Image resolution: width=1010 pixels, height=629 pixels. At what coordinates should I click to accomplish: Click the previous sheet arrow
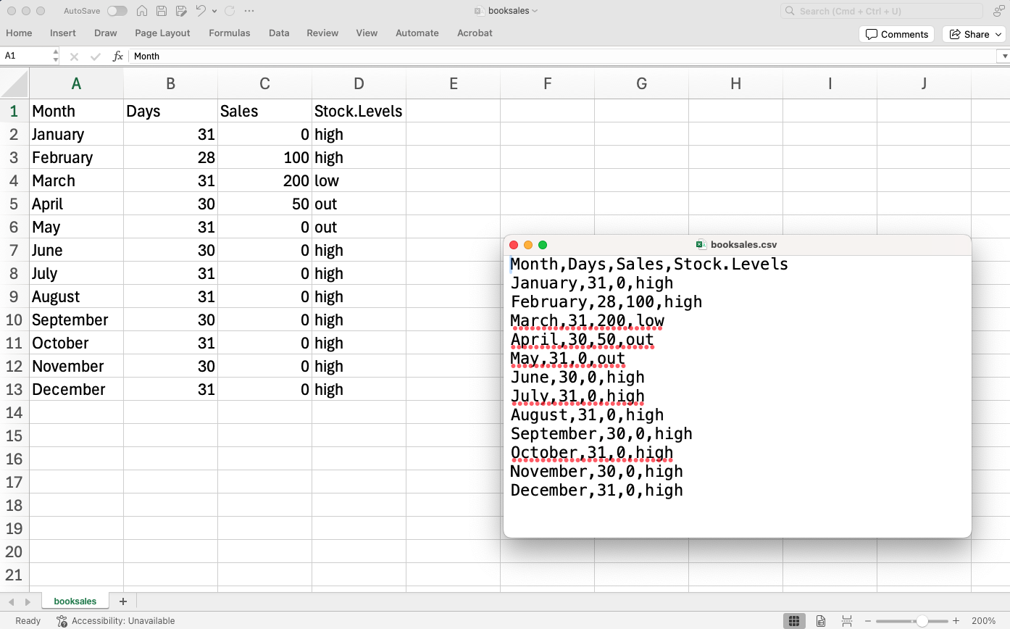click(x=12, y=601)
